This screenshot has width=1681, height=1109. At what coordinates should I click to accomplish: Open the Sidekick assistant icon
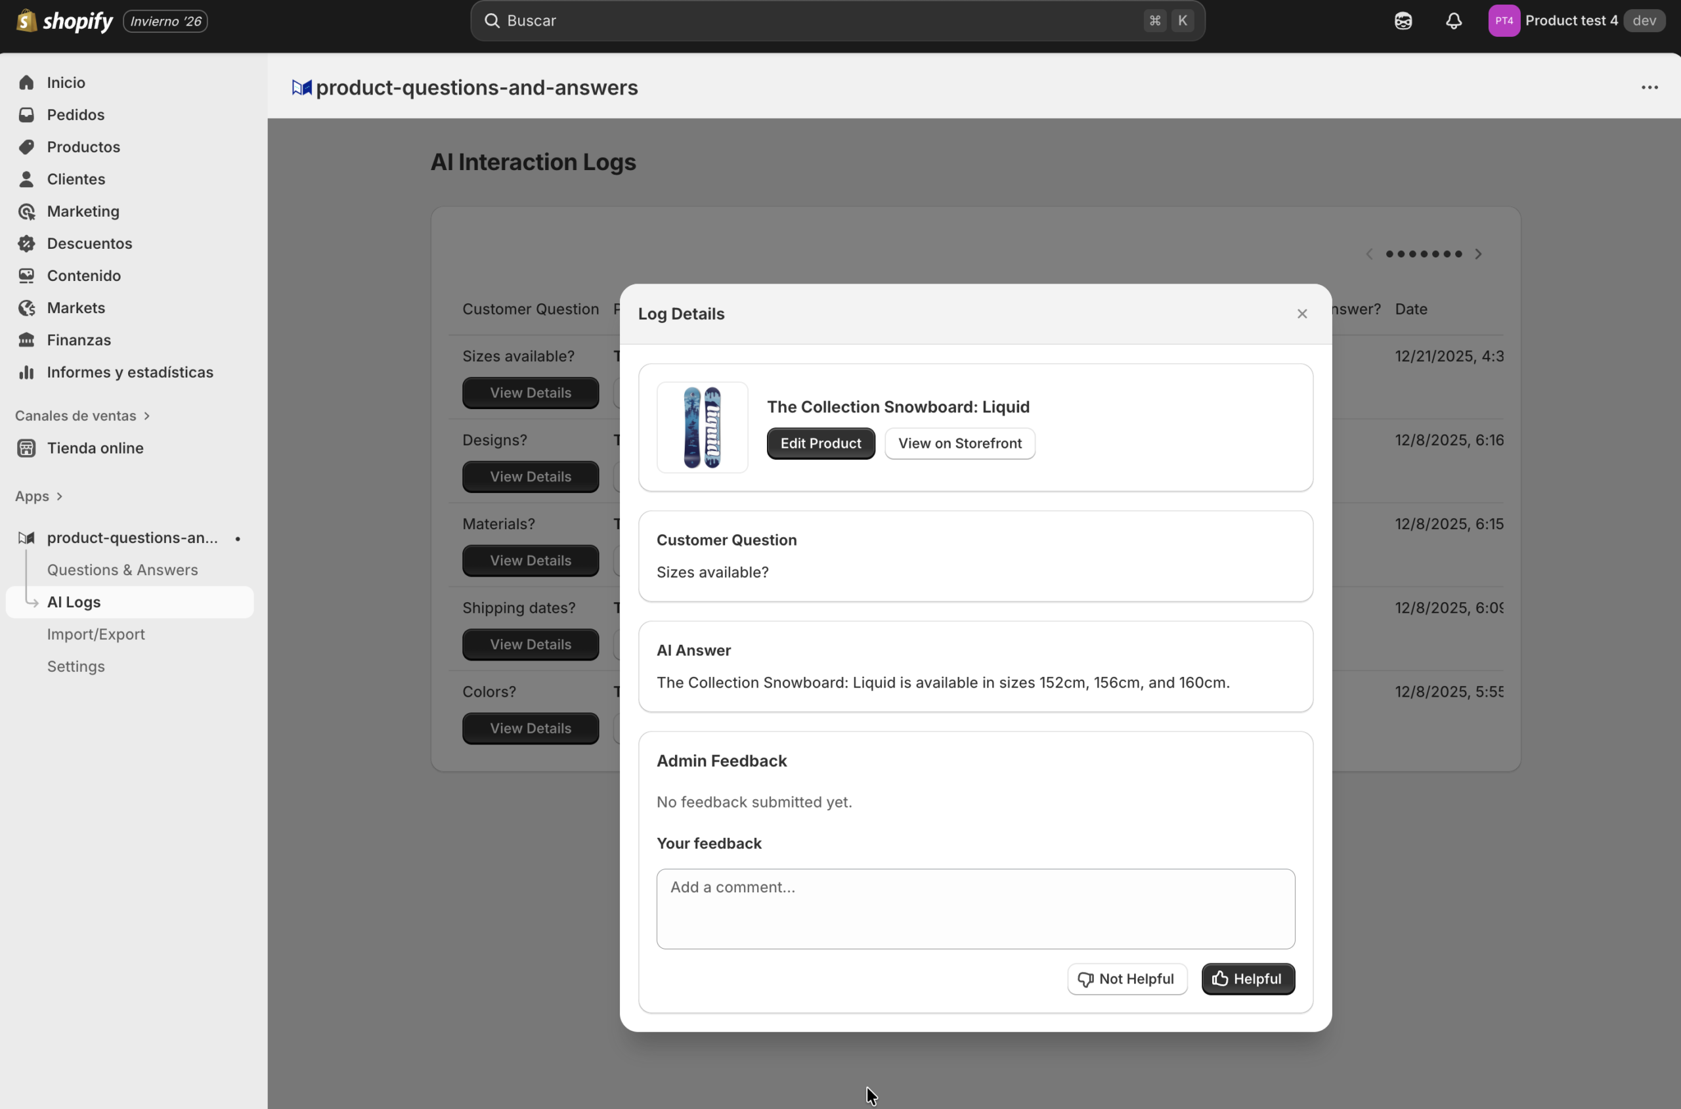click(x=1403, y=21)
